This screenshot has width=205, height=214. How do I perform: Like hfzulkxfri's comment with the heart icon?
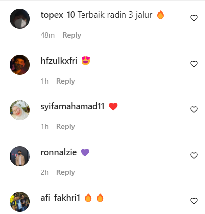[194, 64]
